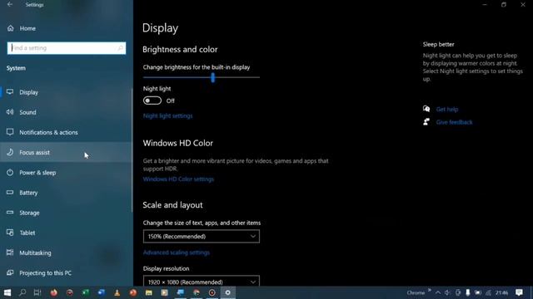Click the Storage drive icon
The height and width of the screenshot is (299, 533).
(x=10, y=213)
